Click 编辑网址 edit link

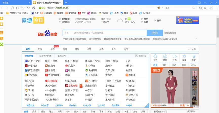tap(141, 56)
